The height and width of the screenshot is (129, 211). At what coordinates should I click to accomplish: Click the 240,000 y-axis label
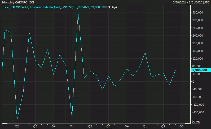coord(197,35)
